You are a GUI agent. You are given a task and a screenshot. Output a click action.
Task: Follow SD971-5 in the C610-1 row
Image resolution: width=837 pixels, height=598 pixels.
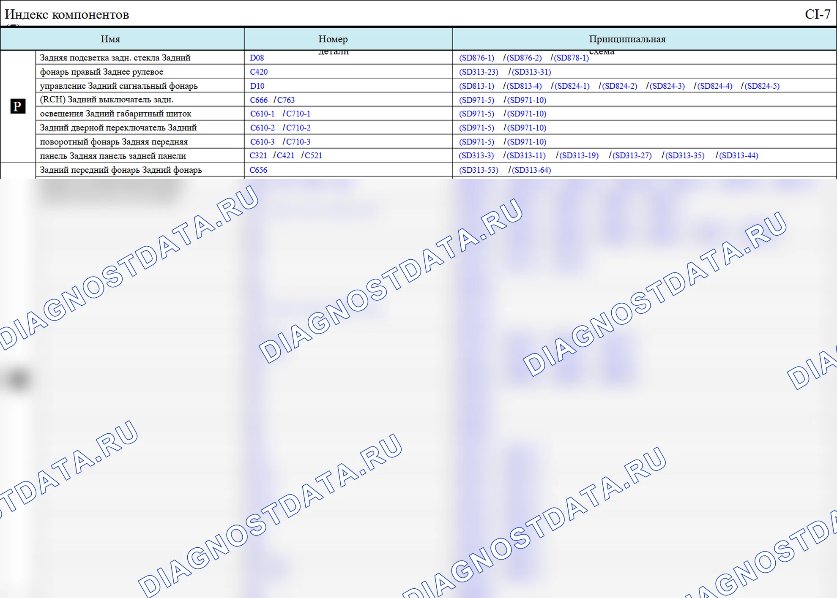(476, 114)
